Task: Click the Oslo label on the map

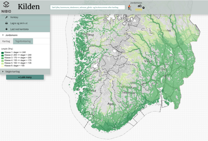Action: point(164,69)
